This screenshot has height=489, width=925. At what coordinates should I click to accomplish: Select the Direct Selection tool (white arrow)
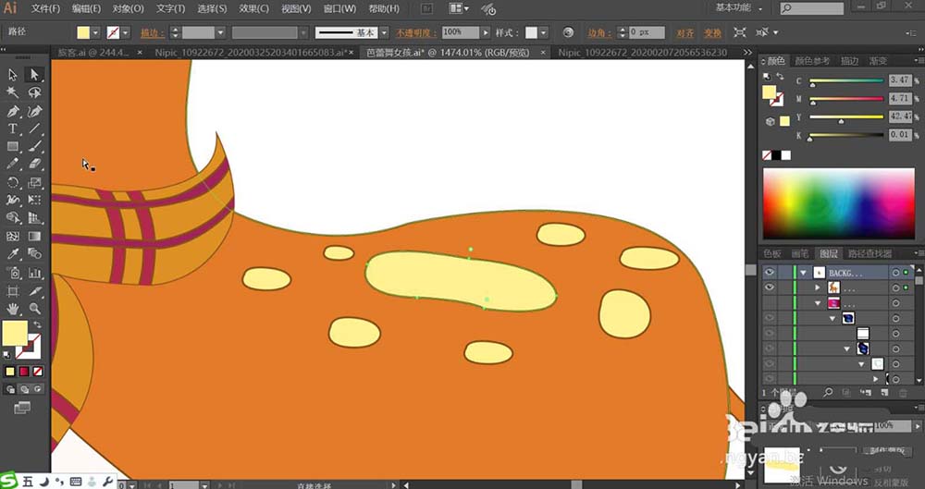point(35,75)
